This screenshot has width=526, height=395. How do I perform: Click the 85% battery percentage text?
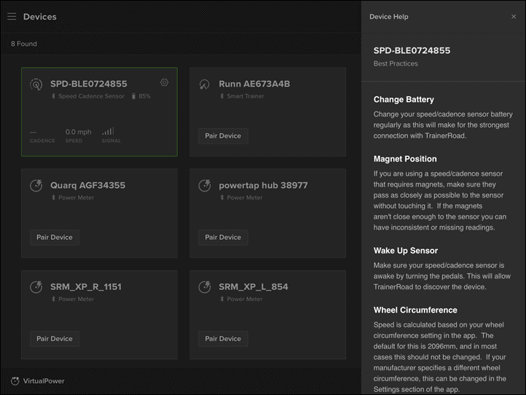[144, 96]
